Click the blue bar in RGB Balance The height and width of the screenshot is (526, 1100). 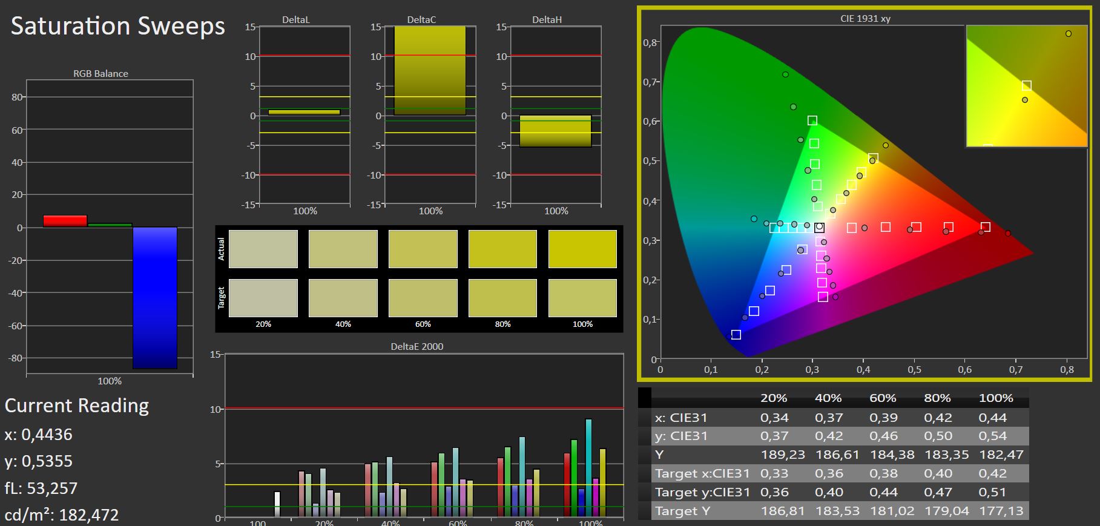[x=155, y=298]
